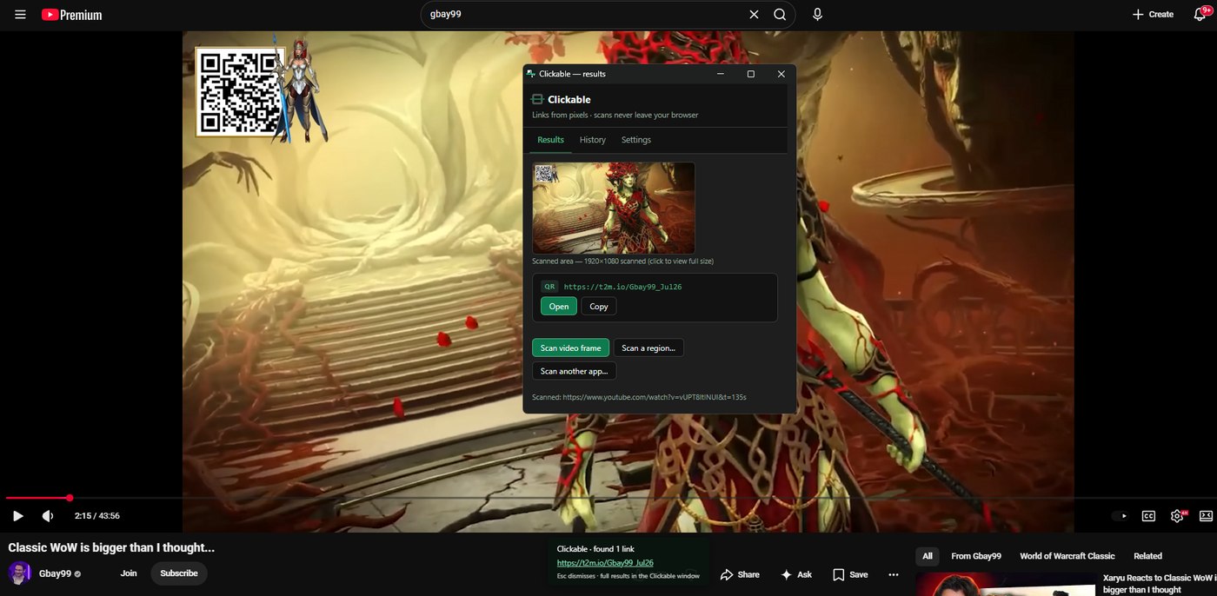Click the Scanned youtube.com URL status text
1217x596 pixels.
coord(639,397)
